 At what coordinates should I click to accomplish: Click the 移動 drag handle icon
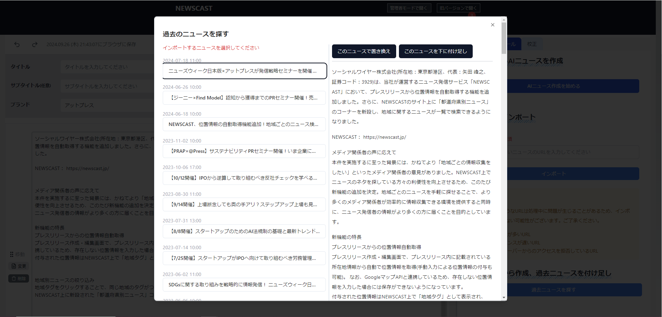coord(11,254)
